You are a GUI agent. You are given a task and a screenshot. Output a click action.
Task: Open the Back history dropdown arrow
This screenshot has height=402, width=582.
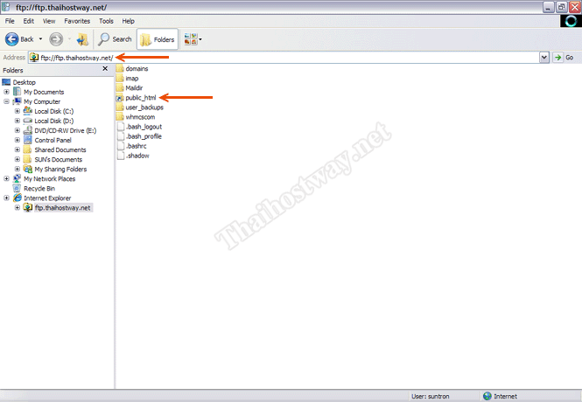click(x=40, y=39)
